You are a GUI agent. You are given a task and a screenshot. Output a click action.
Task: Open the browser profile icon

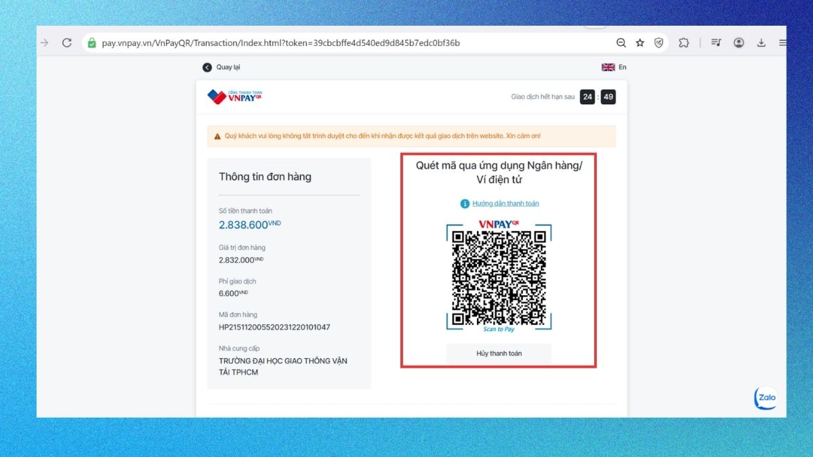[x=738, y=43]
